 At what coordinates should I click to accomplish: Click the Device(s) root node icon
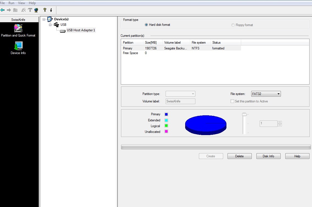[50, 19]
